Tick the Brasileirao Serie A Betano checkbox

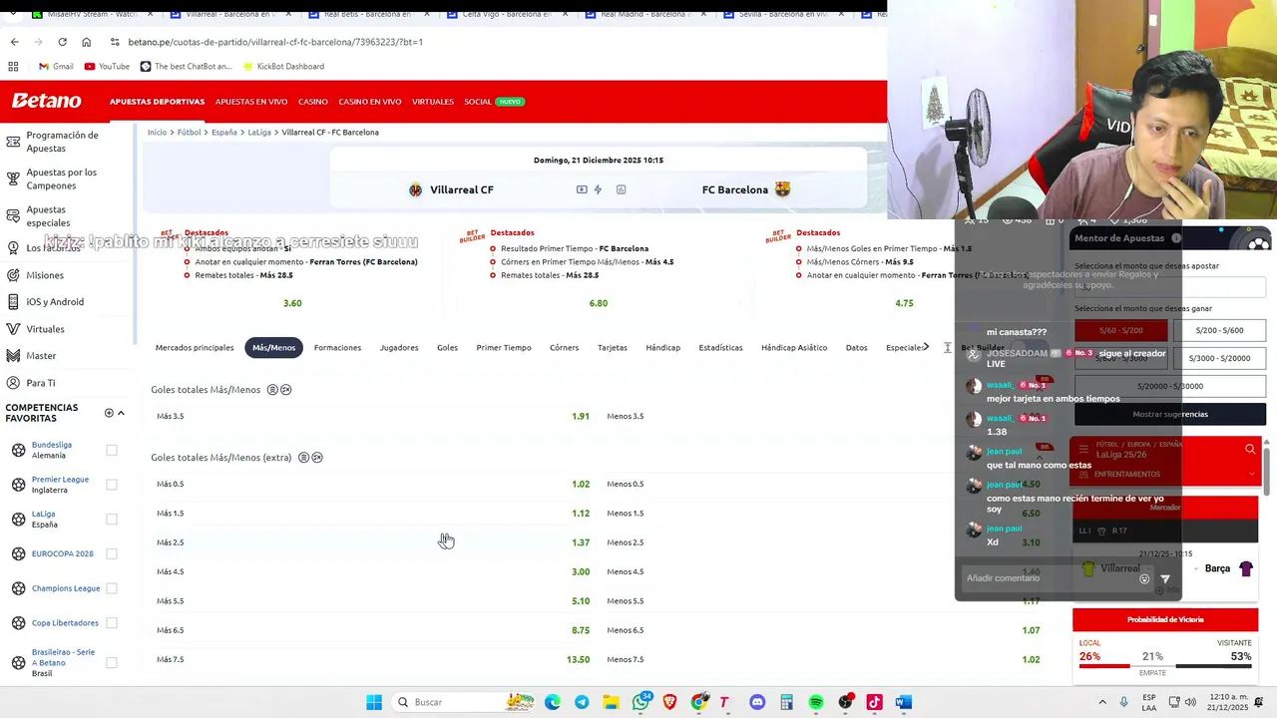(112, 662)
